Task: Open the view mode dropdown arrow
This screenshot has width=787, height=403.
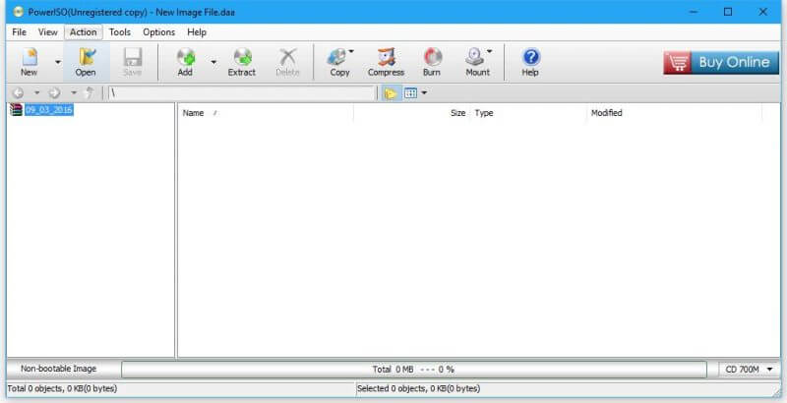Action: [424, 92]
